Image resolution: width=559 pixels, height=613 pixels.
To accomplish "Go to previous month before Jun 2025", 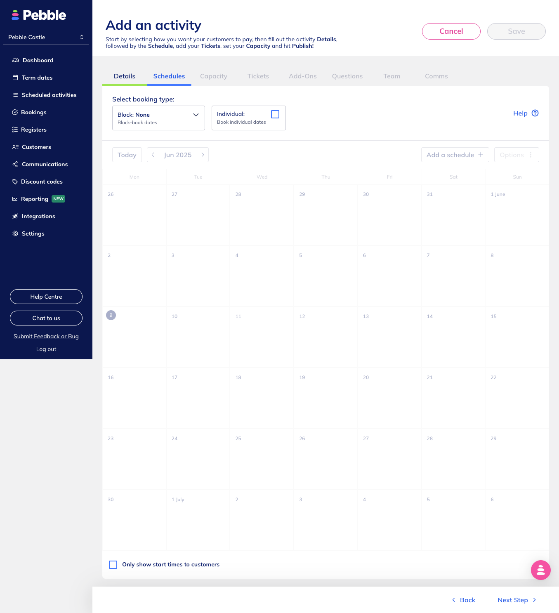I will (153, 155).
